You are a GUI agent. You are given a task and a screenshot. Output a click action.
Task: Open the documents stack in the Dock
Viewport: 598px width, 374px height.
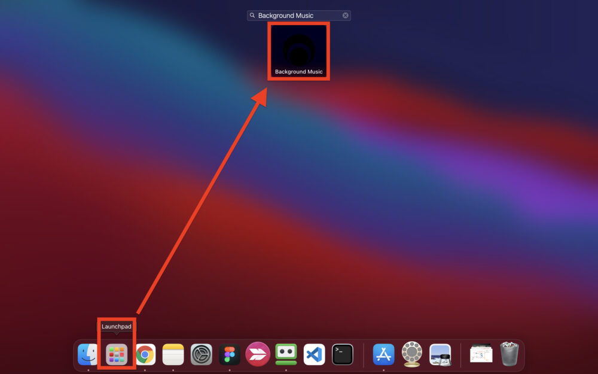point(481,354)
